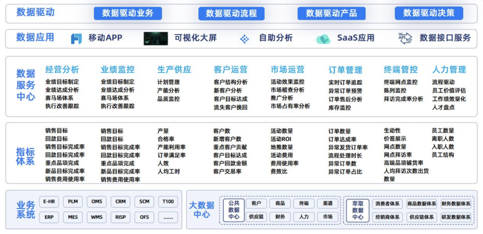Screen dimensions: 483x234
Task: Select the SCM system box
Action: coord(144,201)
